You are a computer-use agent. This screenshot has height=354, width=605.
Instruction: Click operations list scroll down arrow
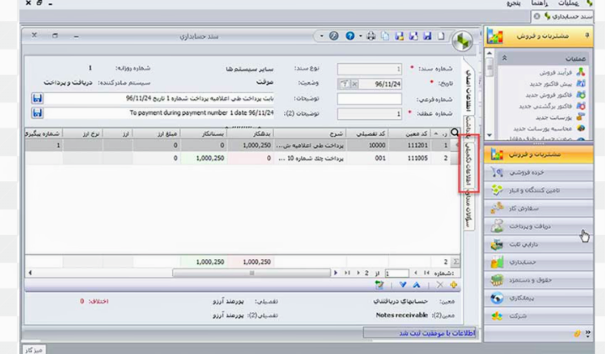point(489,135)
